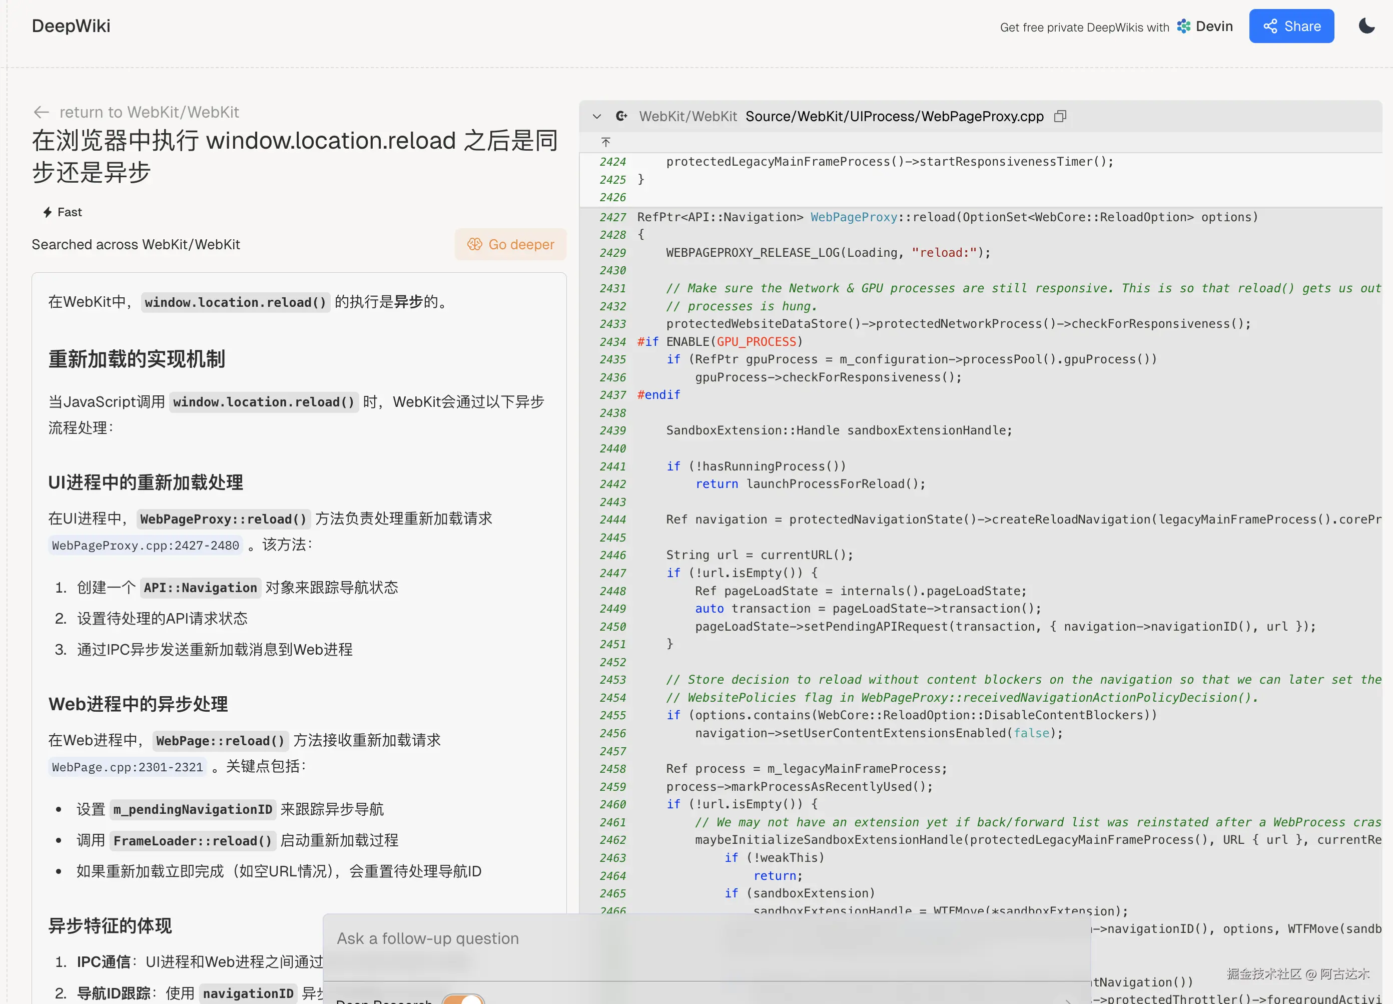Viewport: 1393px width, 1004px height.
Task: Copy the WebPageProxy.cpp file path
Action: pos(1060,116)
